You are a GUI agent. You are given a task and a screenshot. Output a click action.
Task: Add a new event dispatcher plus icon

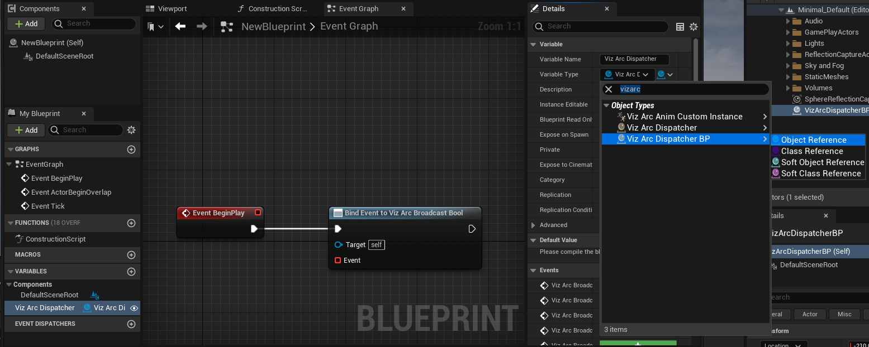[131, 324]
